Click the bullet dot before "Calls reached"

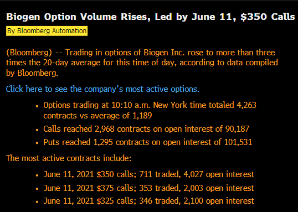[37, 130]
